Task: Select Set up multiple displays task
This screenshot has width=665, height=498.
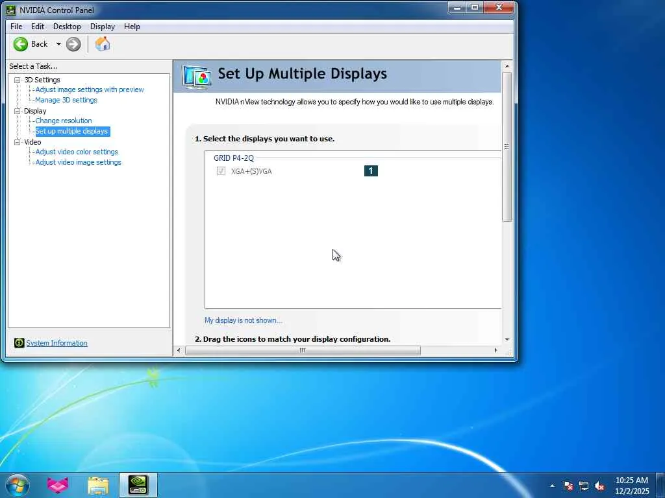Action: [71, 131]
